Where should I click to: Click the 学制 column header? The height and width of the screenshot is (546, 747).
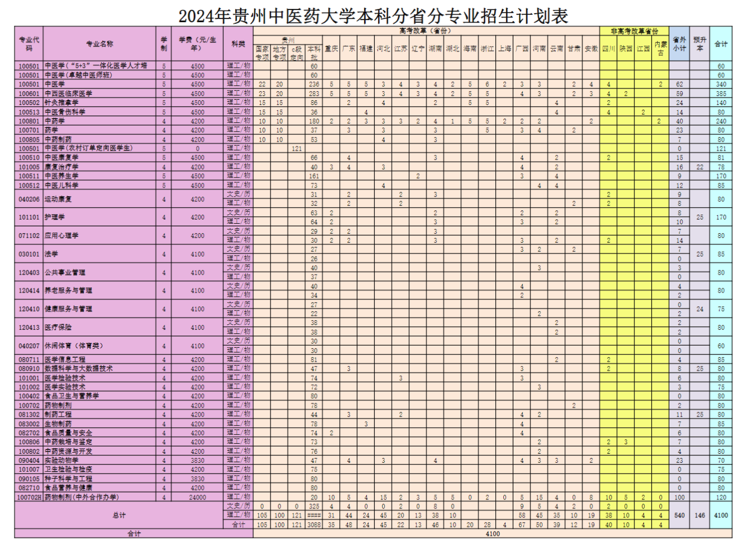click(164, 44)
